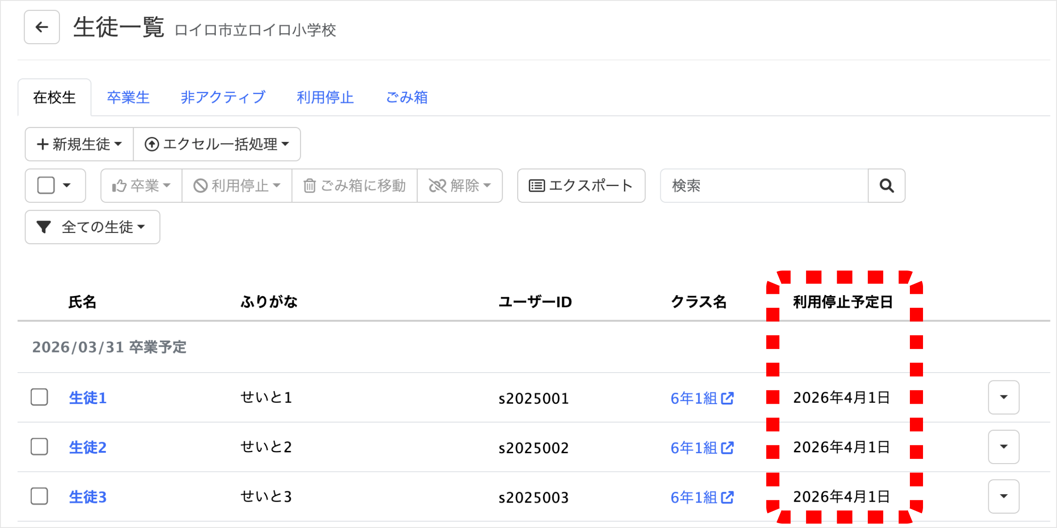Screen dimensions: 1057x528
Task: Click the back arrow button
Action: pyautogui.click(x=42, y=27)
